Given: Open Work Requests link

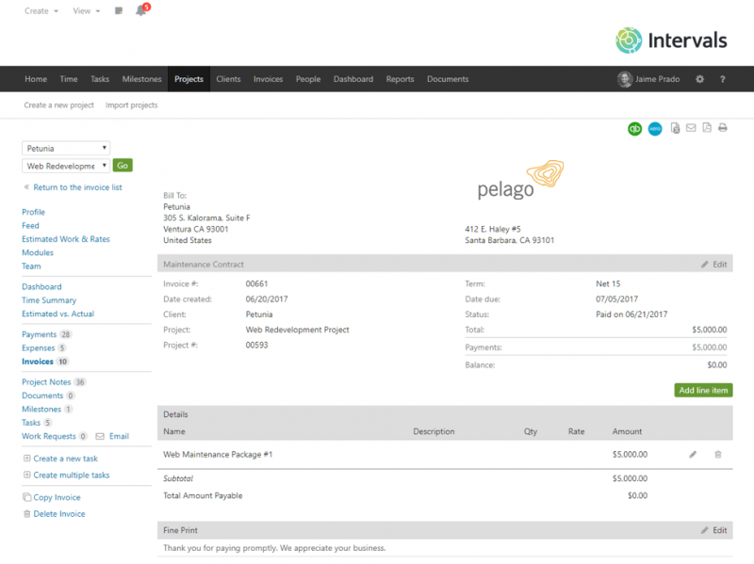Looking at the screenshot, I should 49,436.
